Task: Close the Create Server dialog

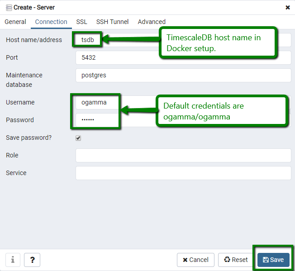Action: tap(288, 7)
